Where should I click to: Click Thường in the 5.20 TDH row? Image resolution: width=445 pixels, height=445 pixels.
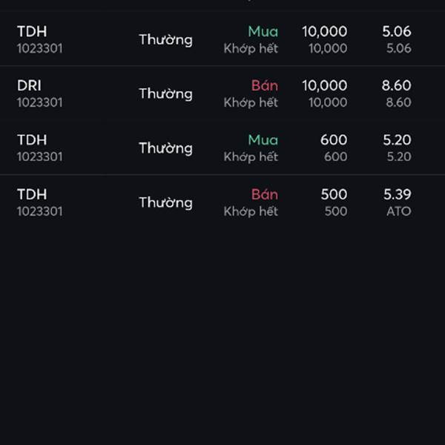click(x=165, y=148)
